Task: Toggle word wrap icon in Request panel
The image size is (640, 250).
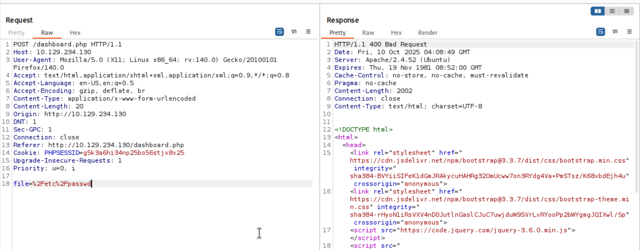Action: (x=279, y=32)
